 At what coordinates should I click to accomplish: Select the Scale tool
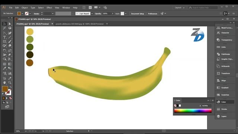pos(10,51)
